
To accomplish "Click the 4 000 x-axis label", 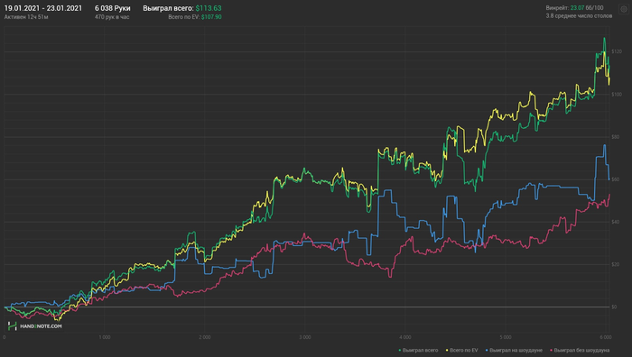I will click(405, 337).
